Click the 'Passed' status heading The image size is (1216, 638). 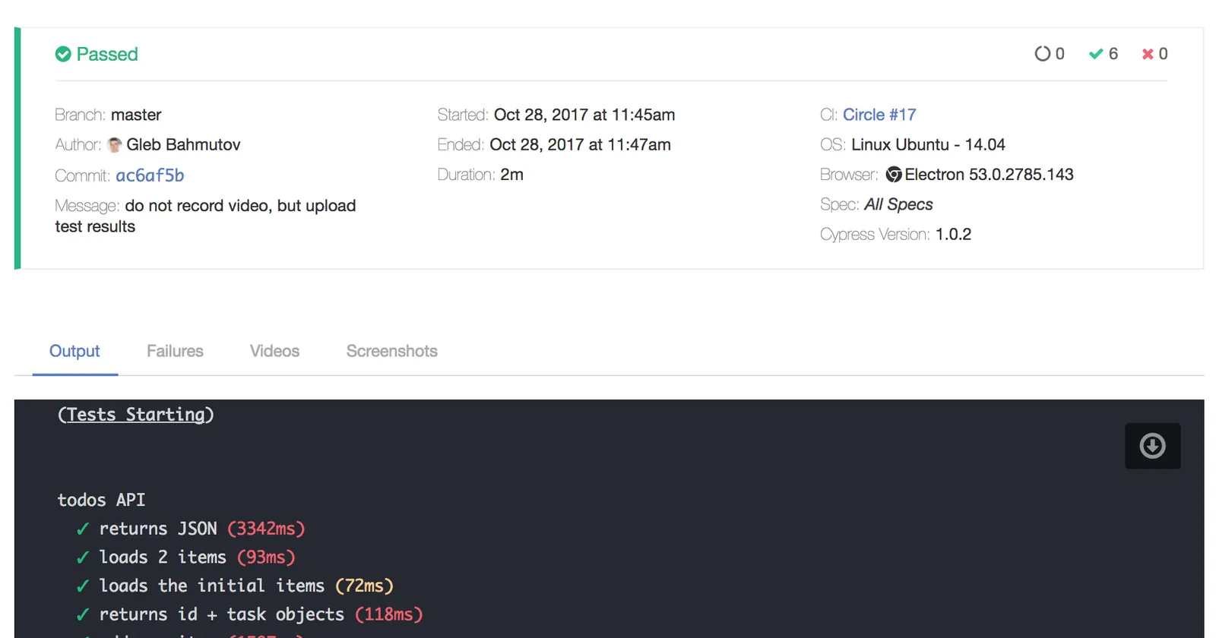point(107,54)
